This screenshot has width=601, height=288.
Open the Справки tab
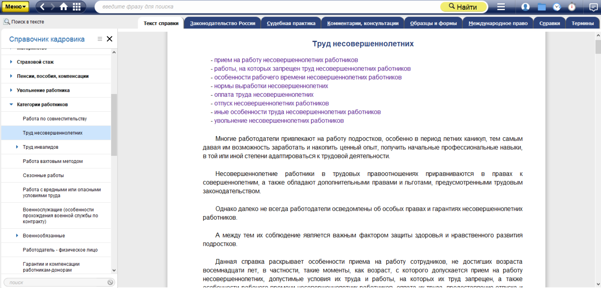tap(550, 23)
